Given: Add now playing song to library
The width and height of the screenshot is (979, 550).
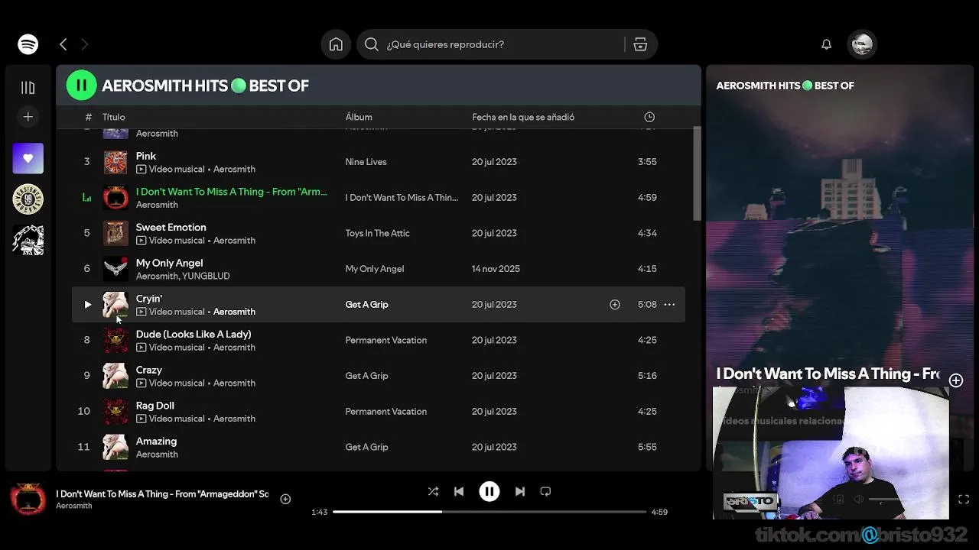Looking at the screenshot, I should (x=285, y=499).
